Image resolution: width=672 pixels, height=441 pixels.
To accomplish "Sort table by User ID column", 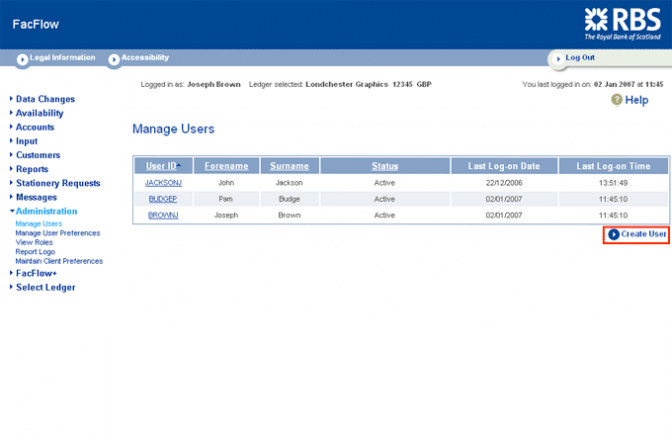I will [160, 166].
